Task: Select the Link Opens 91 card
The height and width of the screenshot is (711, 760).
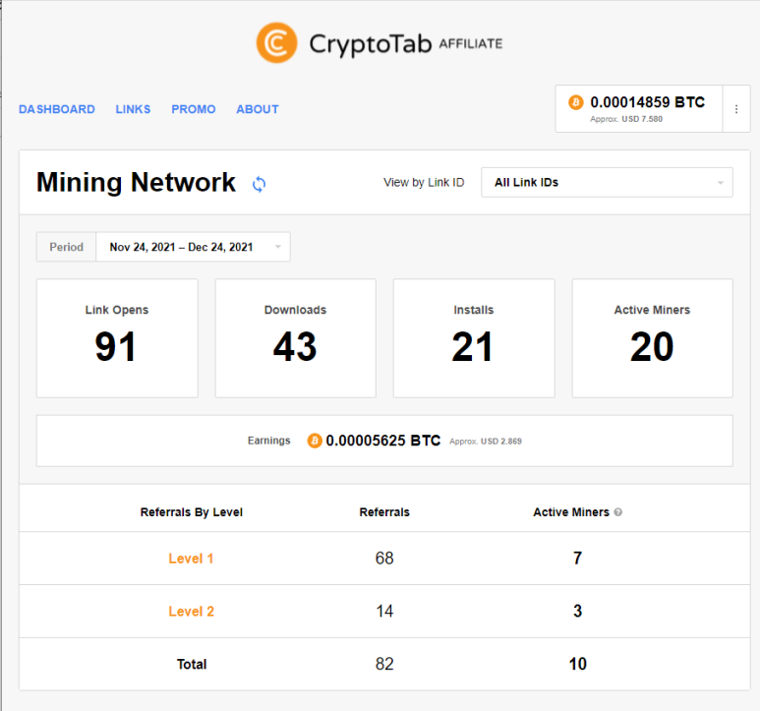Action: pos(117,338)
